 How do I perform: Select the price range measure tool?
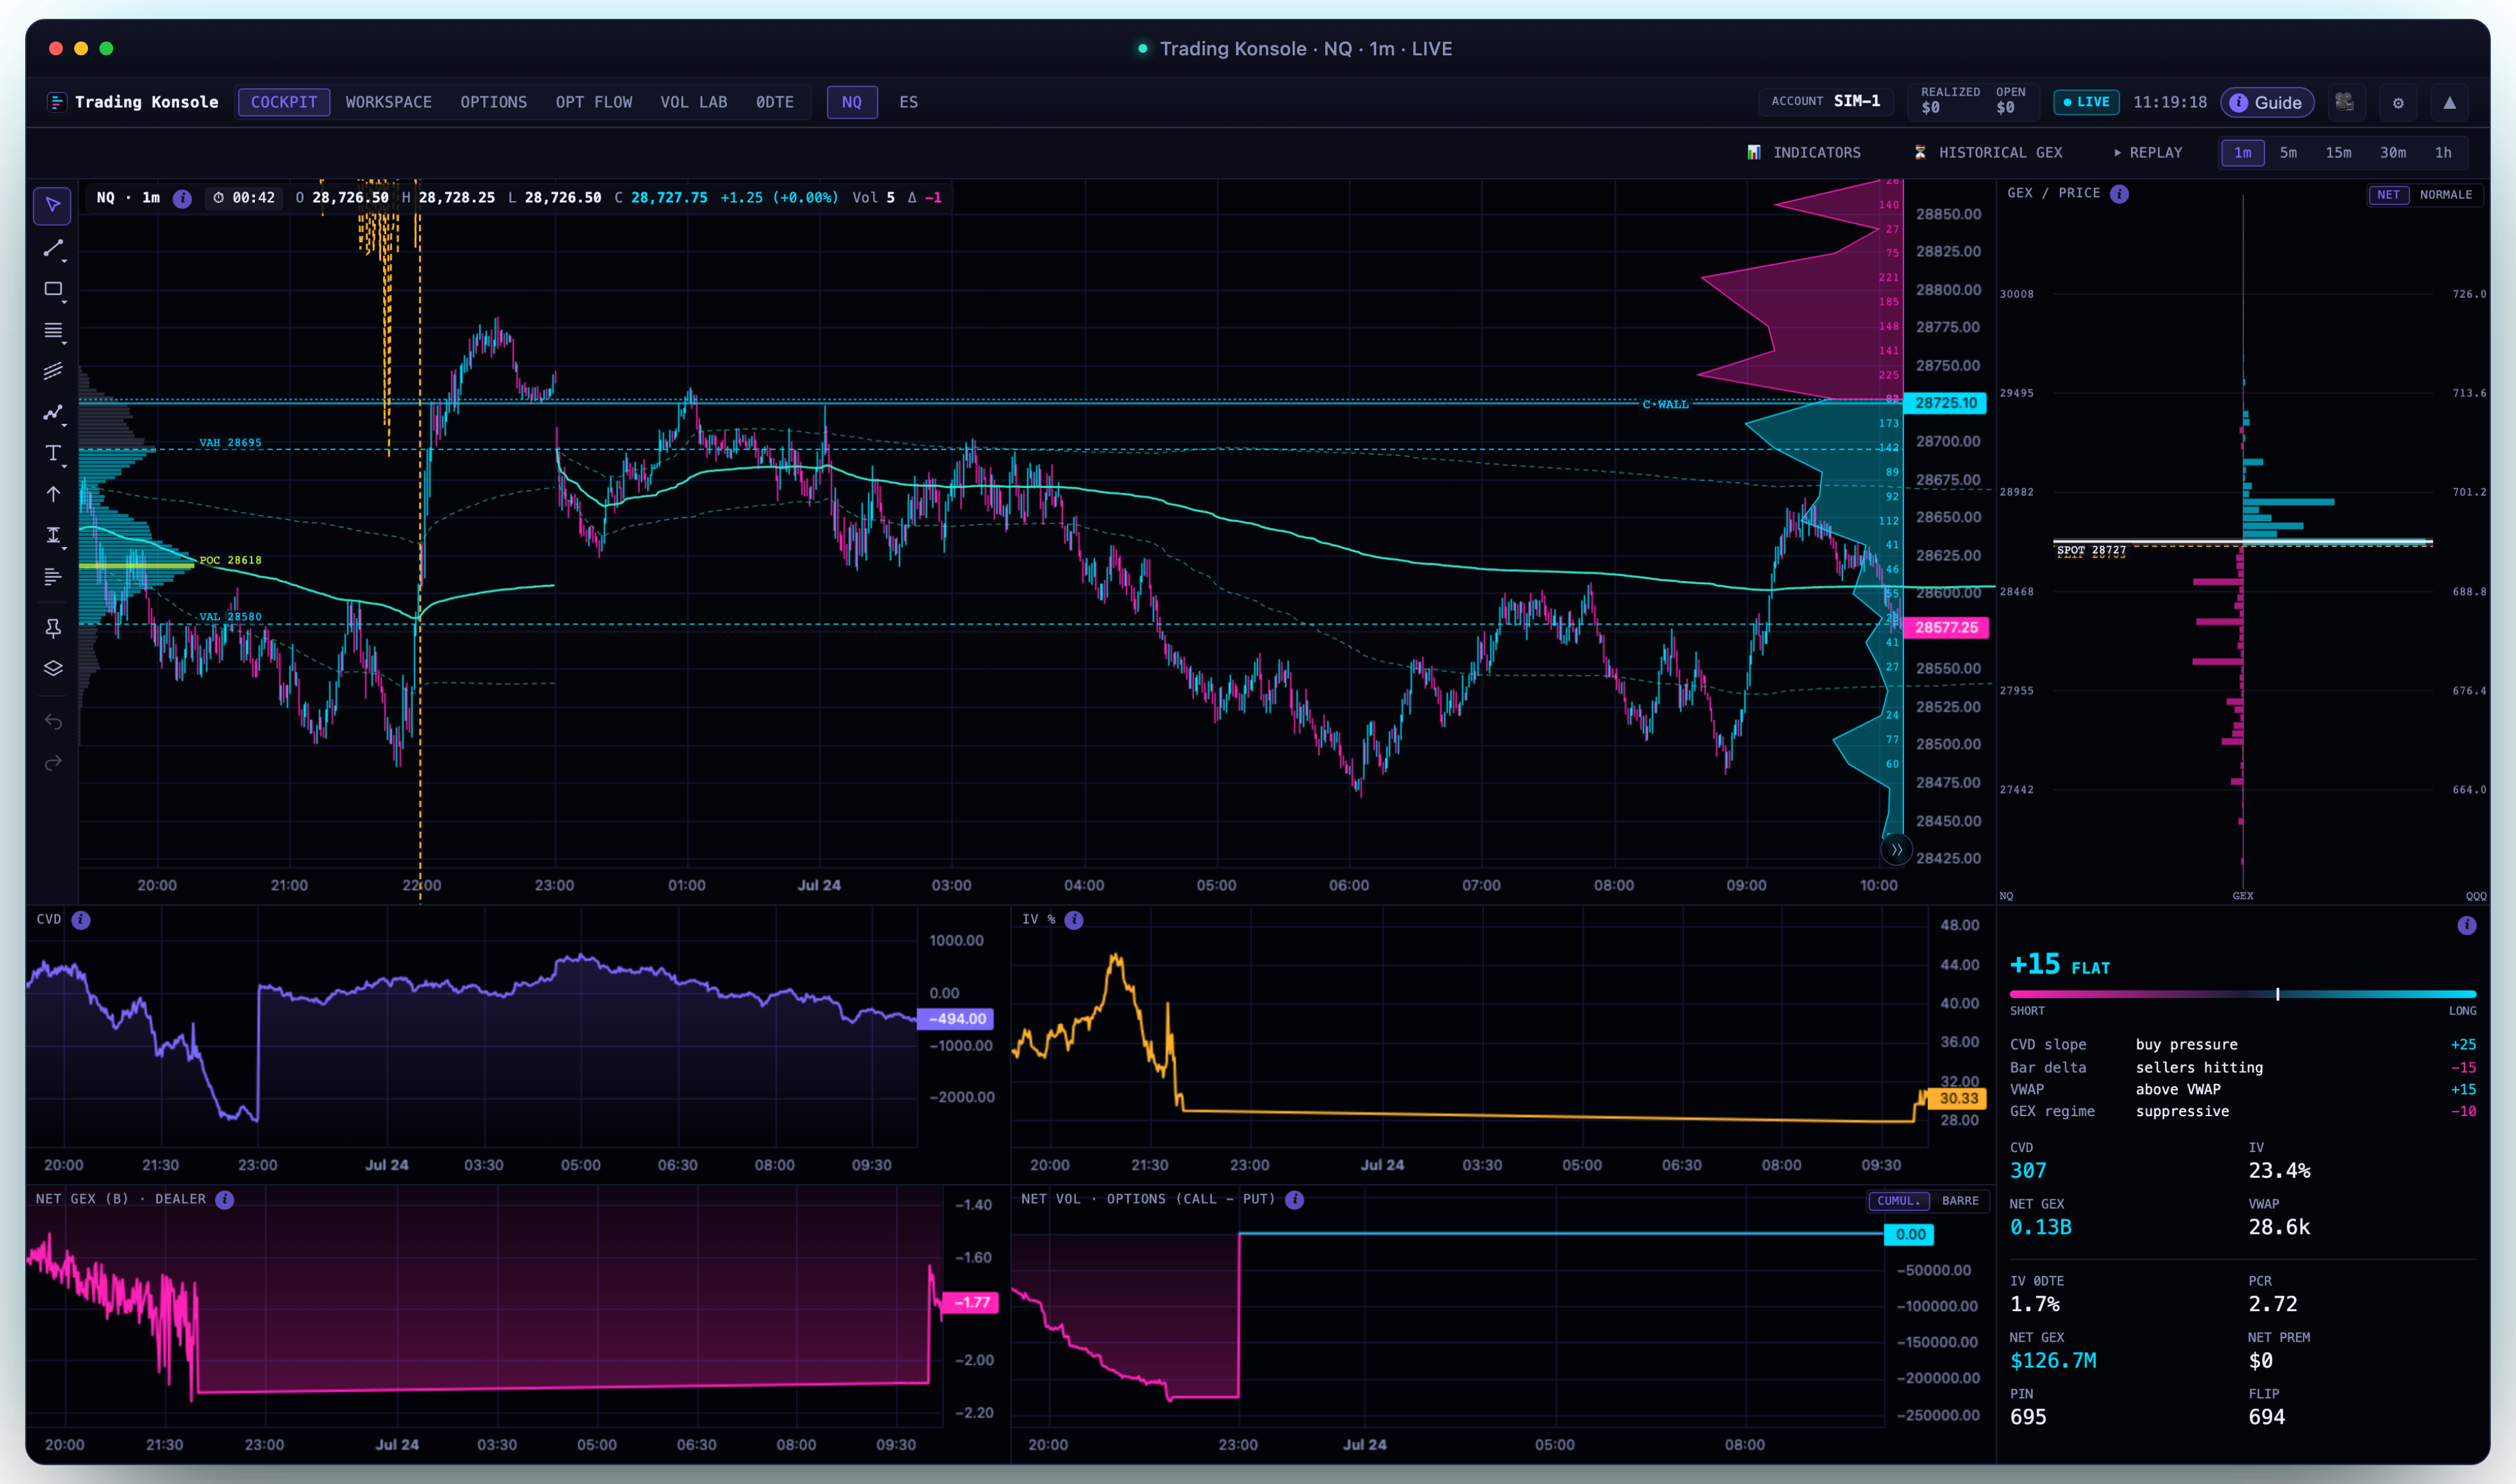click(x=53, y=535)
